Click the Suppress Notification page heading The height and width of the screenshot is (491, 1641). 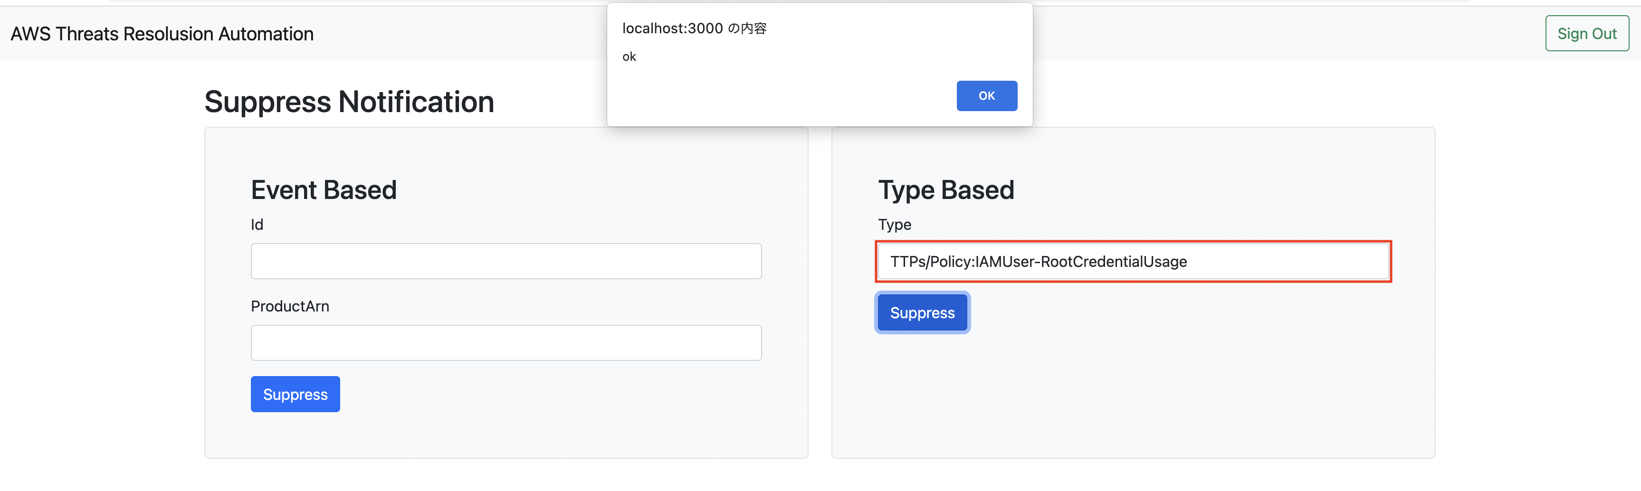click(349, 102)
